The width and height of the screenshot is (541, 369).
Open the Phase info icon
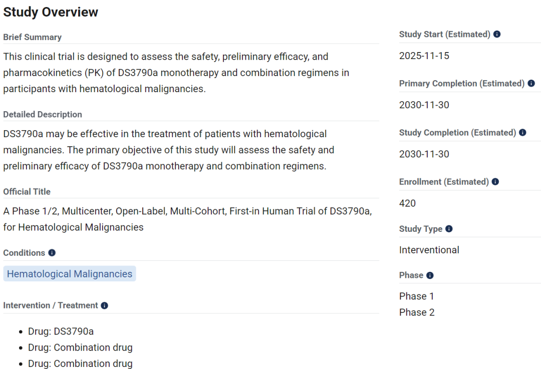(430, 275)
